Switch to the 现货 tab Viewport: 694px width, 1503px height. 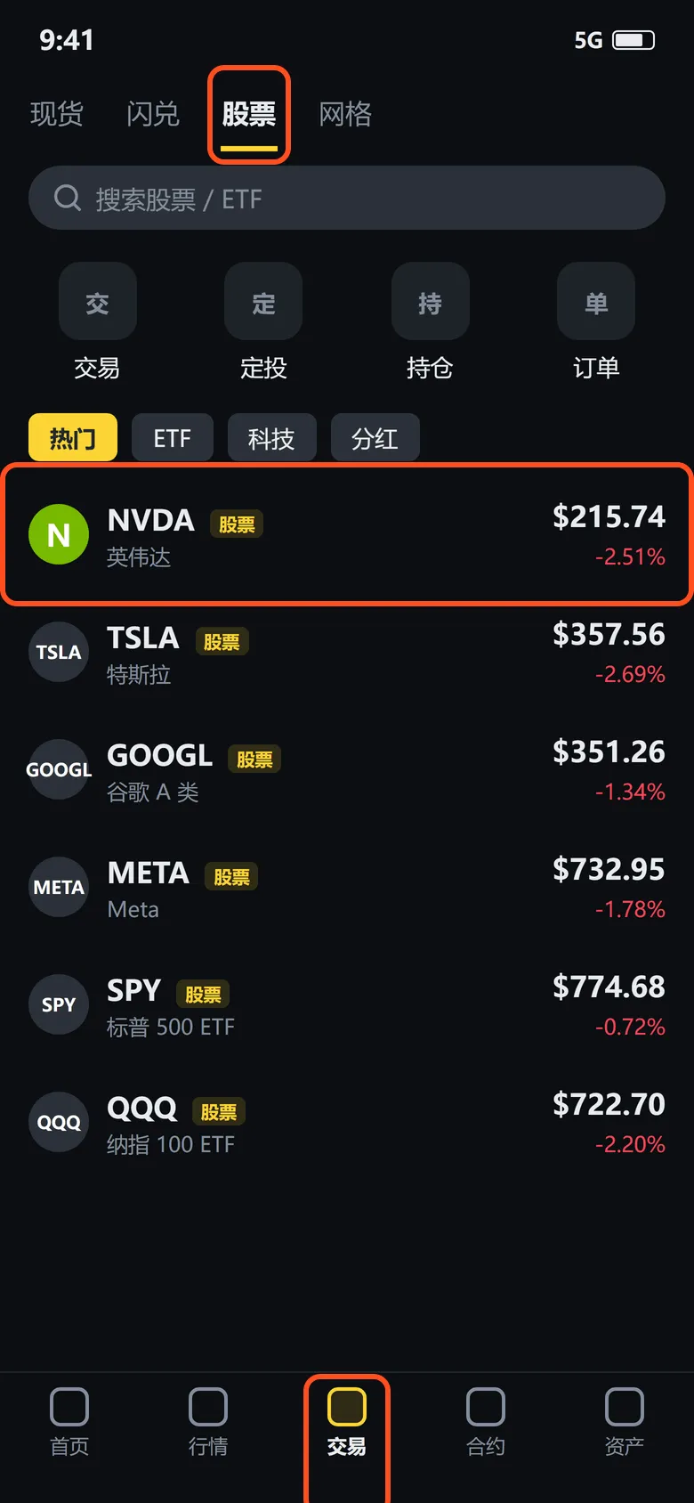[x=57, y=114]
